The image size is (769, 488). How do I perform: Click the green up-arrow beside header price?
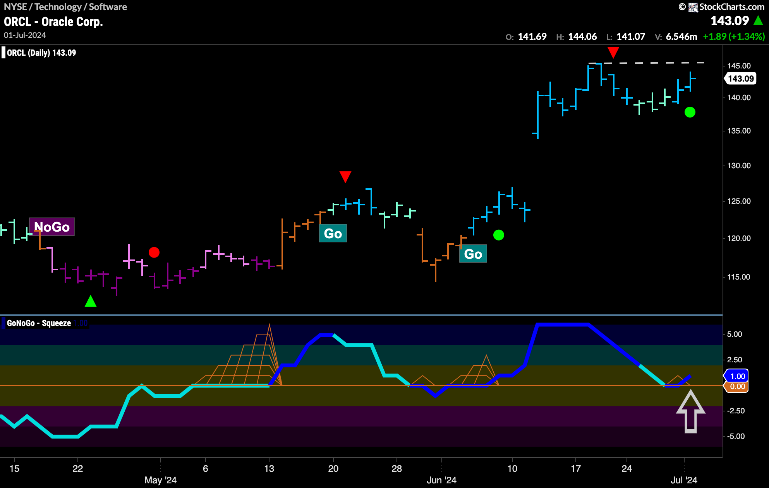pos(758,20)
